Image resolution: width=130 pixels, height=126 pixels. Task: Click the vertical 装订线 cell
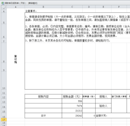[x=16, y=59]
